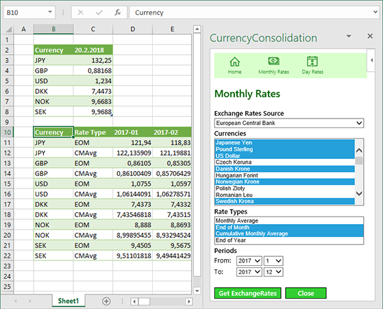Toggle Czech Koruna in Currencies list
This screenshot has height=309, width=383.
pos(284,162)
